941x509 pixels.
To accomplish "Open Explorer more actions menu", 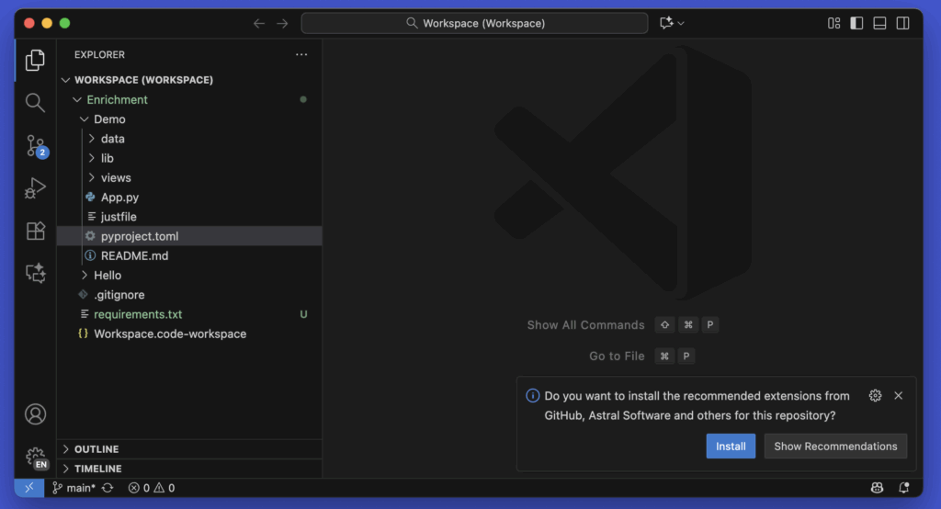I will [x=301, y=55].
